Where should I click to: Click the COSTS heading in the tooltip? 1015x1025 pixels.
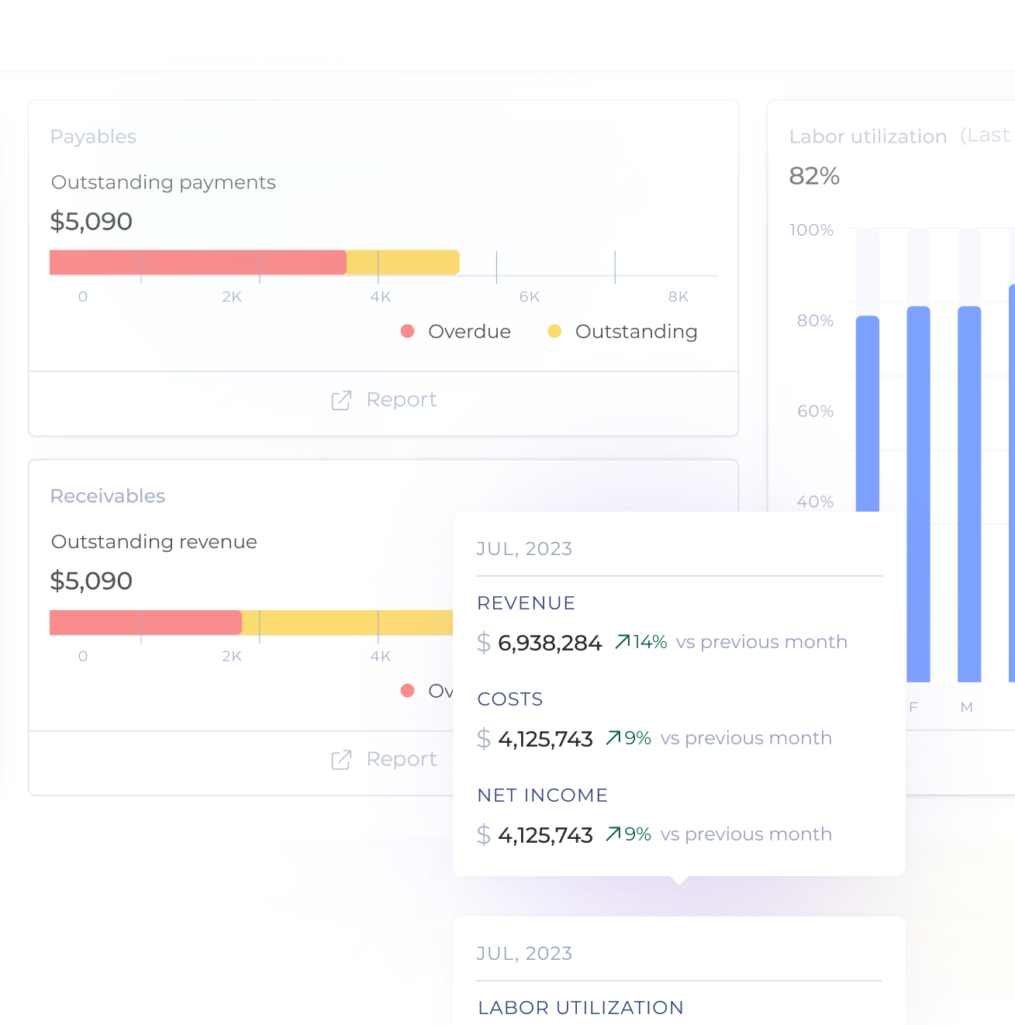click(x=509, y=699)
